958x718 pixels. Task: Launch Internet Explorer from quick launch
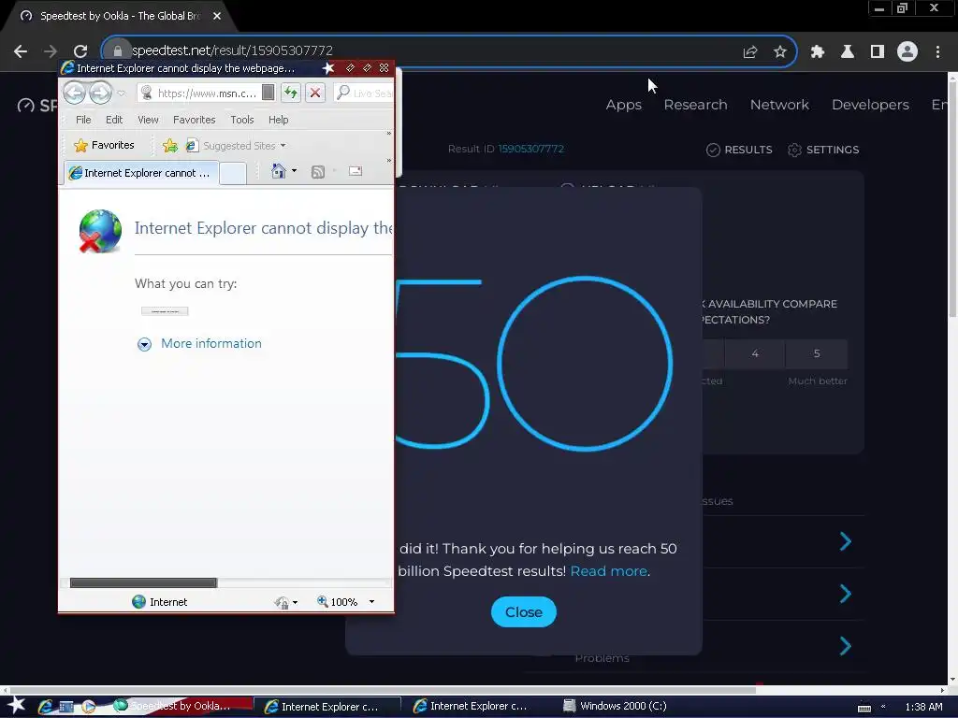coord(45,707)
